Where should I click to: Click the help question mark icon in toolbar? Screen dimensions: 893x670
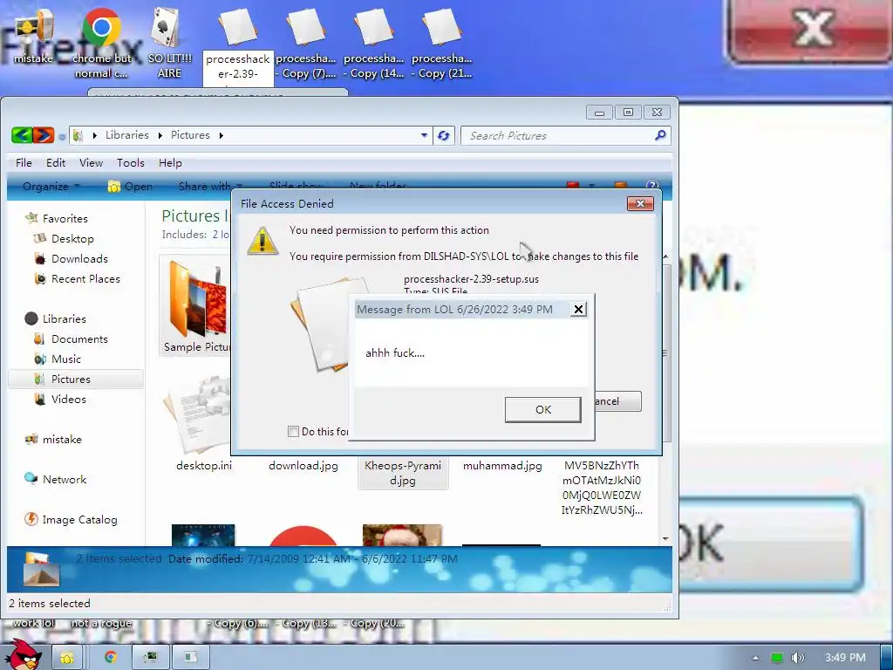coord(652,186)
